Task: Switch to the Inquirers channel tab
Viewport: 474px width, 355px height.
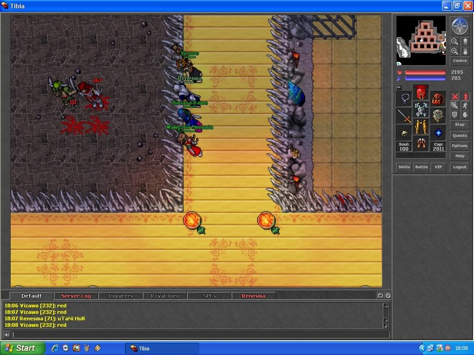Action: click(x=120, y=296)
